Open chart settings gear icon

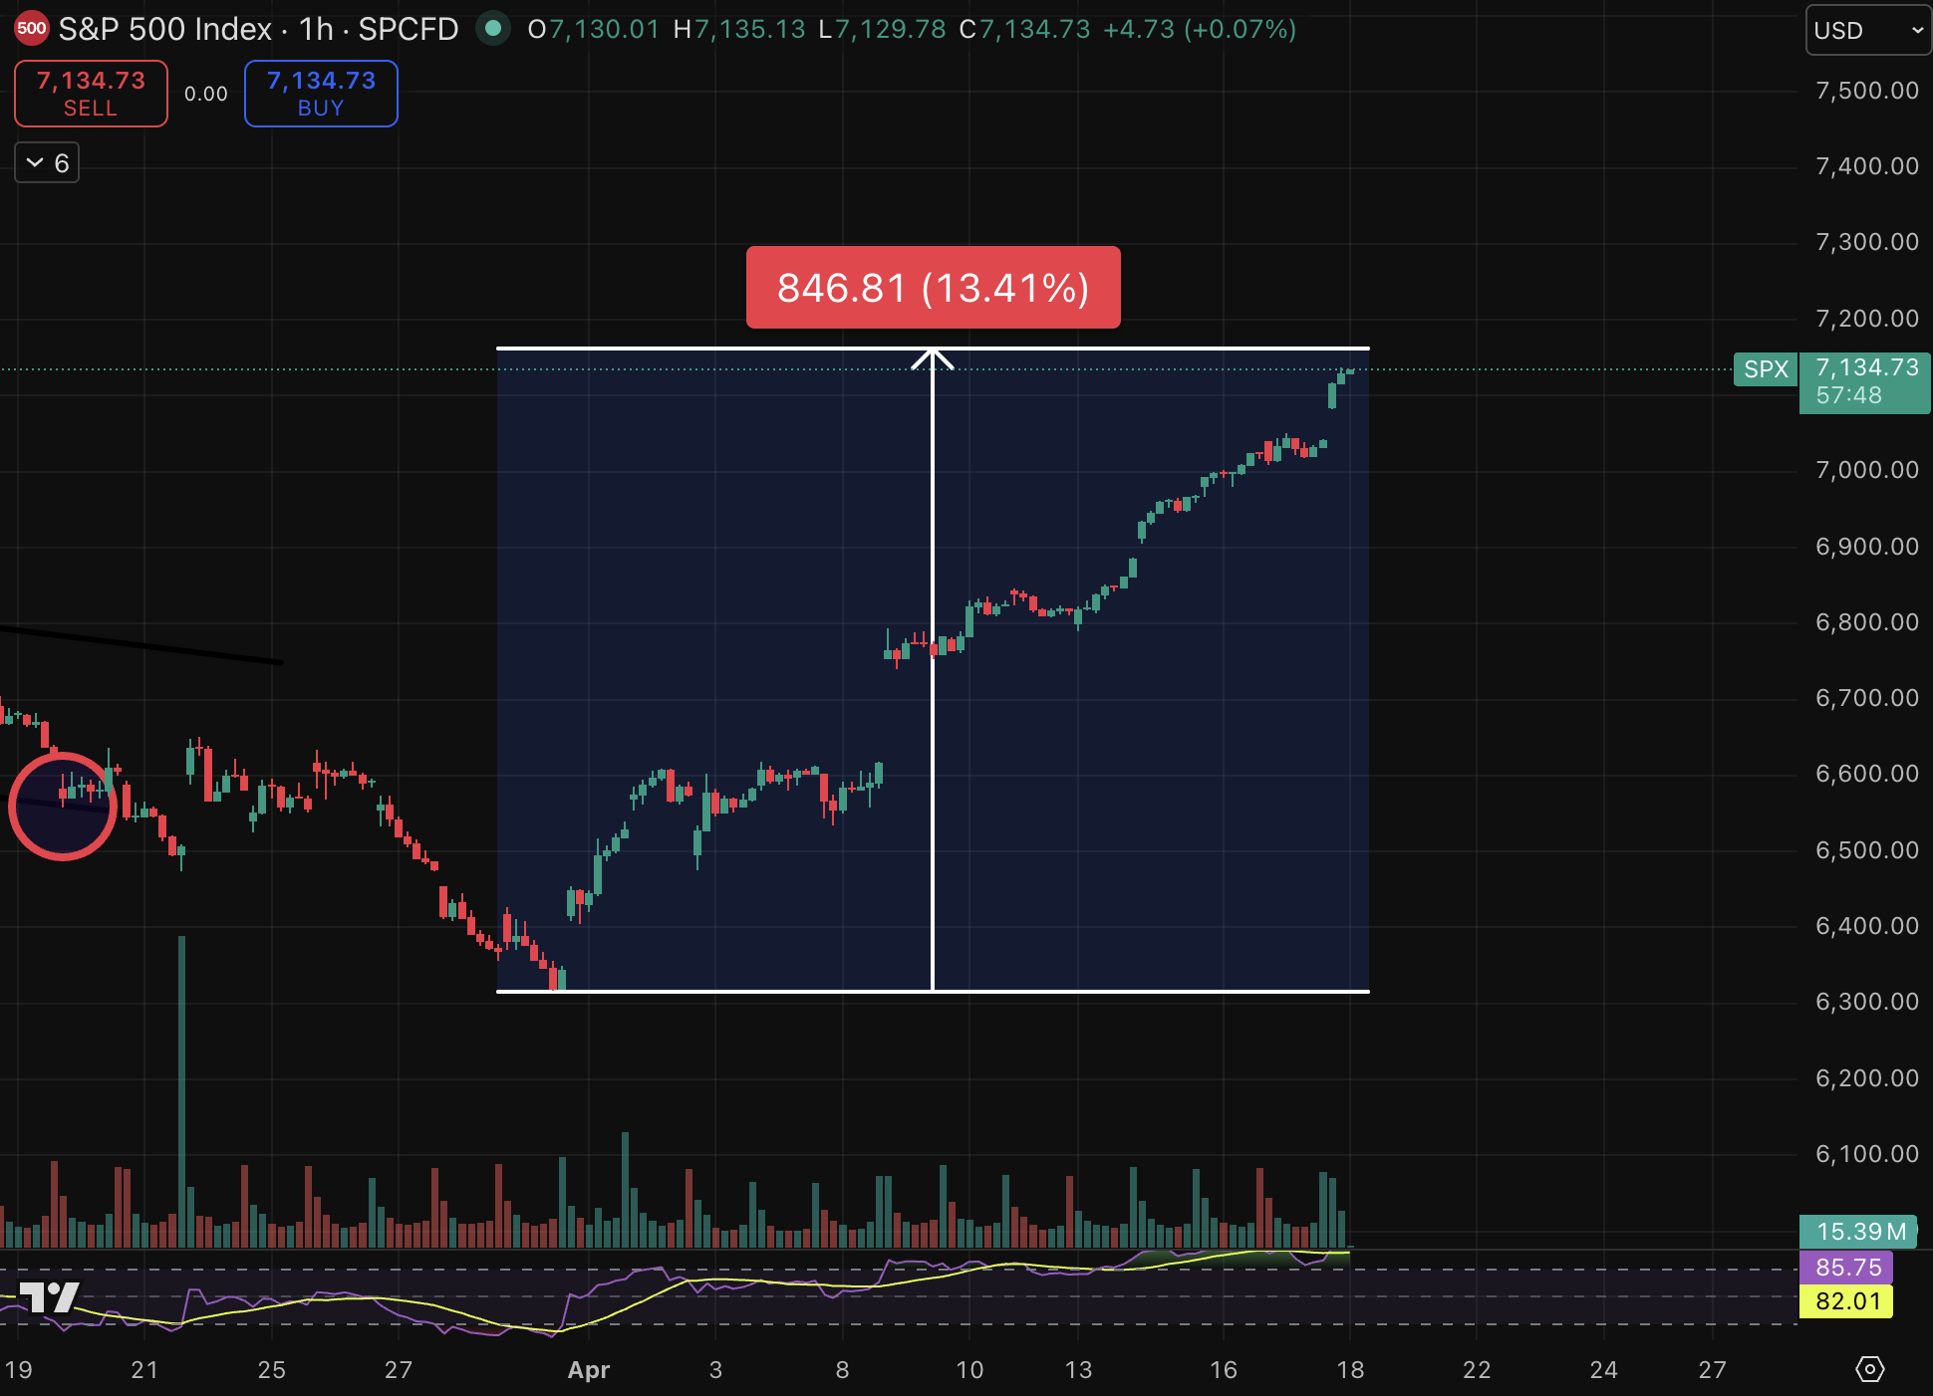[1869, 1369]
